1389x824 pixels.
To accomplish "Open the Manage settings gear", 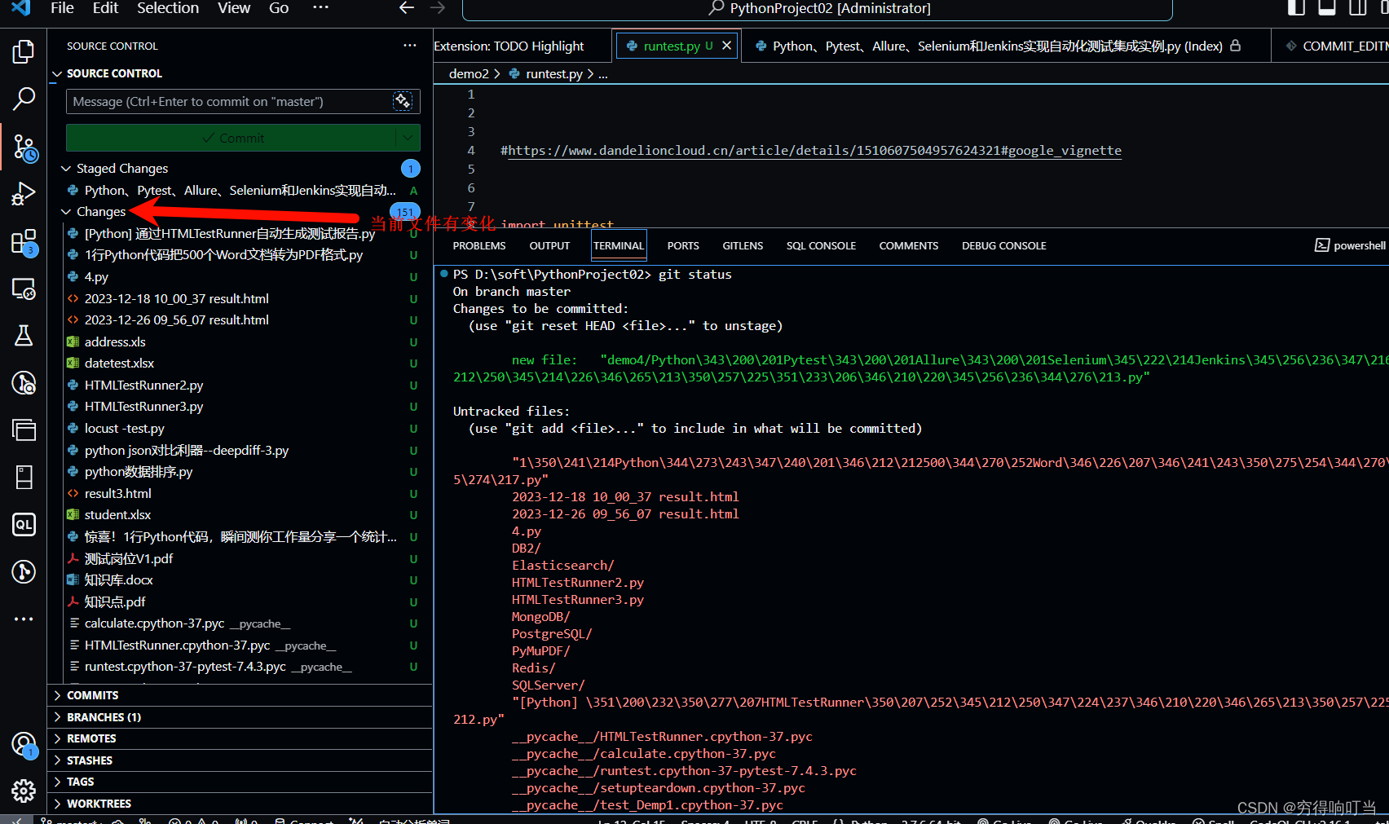I will pos(23,790).
